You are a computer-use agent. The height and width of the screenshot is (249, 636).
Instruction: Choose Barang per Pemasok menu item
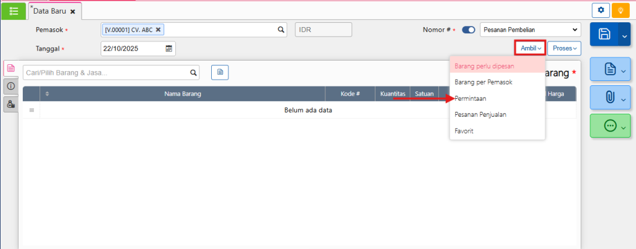tap(483, 82)
